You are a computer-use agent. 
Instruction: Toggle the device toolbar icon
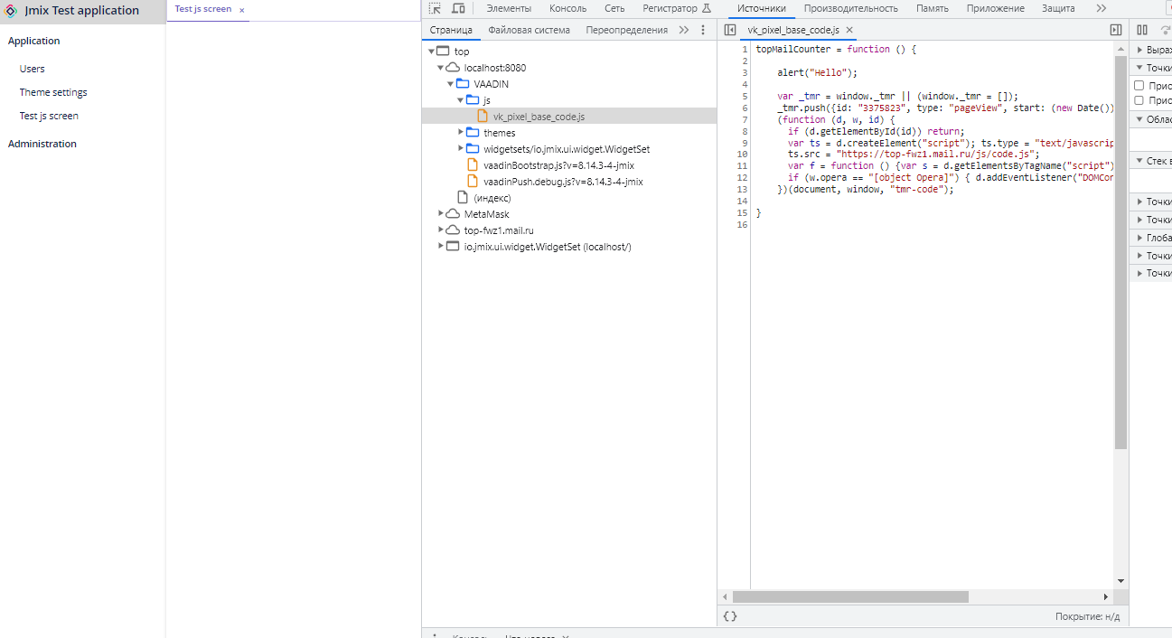tap(458, 8)
